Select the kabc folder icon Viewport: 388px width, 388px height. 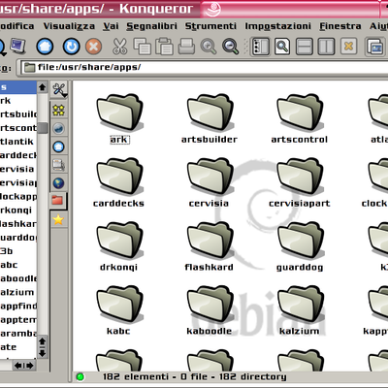119,304
